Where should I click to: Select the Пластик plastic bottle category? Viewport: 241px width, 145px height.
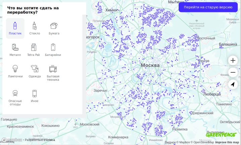(15, 28)
